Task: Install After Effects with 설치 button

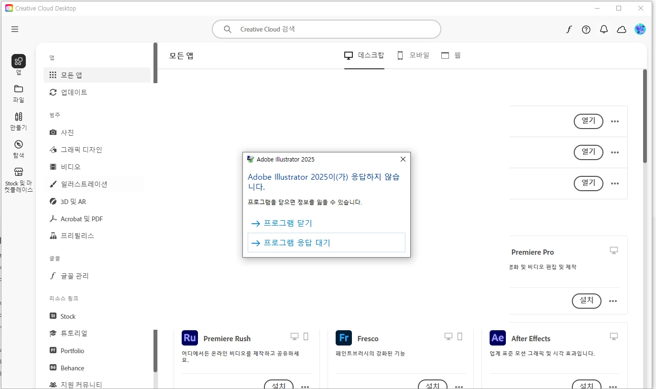Action: point(587,385)
